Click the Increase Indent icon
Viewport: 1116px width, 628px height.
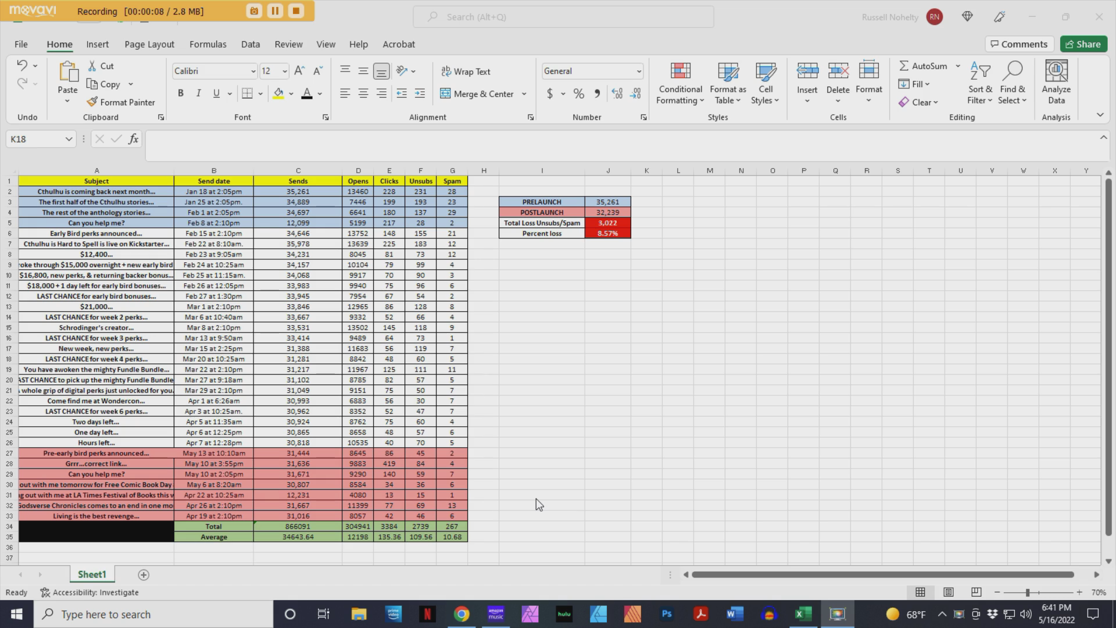(420, 94)
